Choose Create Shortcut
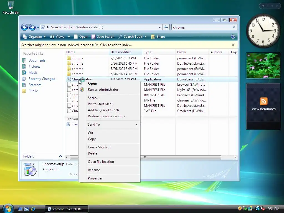The image size is (284, 213). tap(109, 147)
